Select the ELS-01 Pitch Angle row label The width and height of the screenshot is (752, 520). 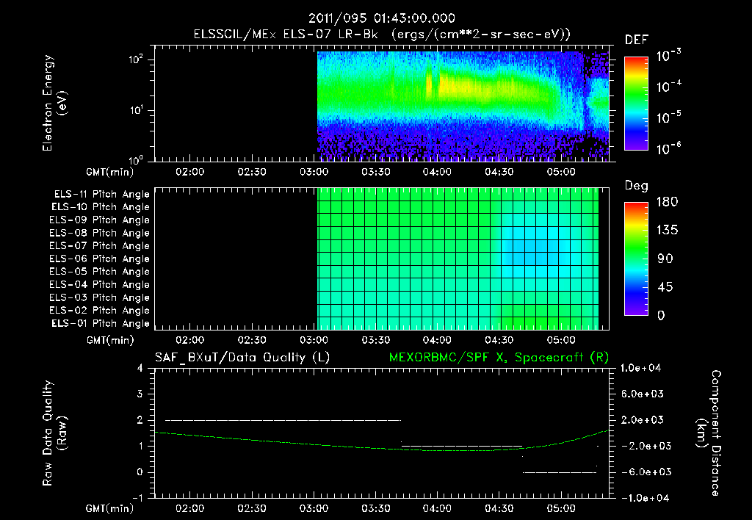coord(101,324)
